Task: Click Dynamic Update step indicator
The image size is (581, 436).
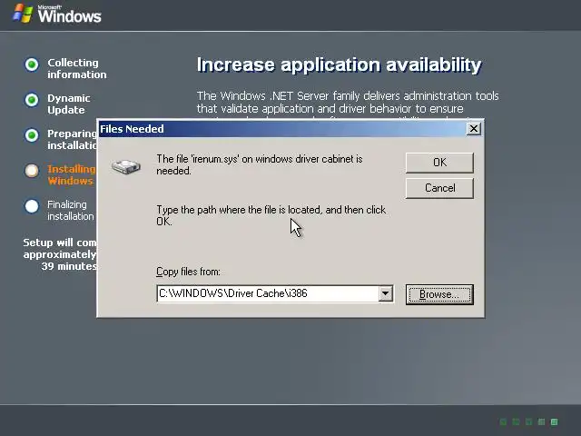Action: pyautogui.click(x=32, y=100)
